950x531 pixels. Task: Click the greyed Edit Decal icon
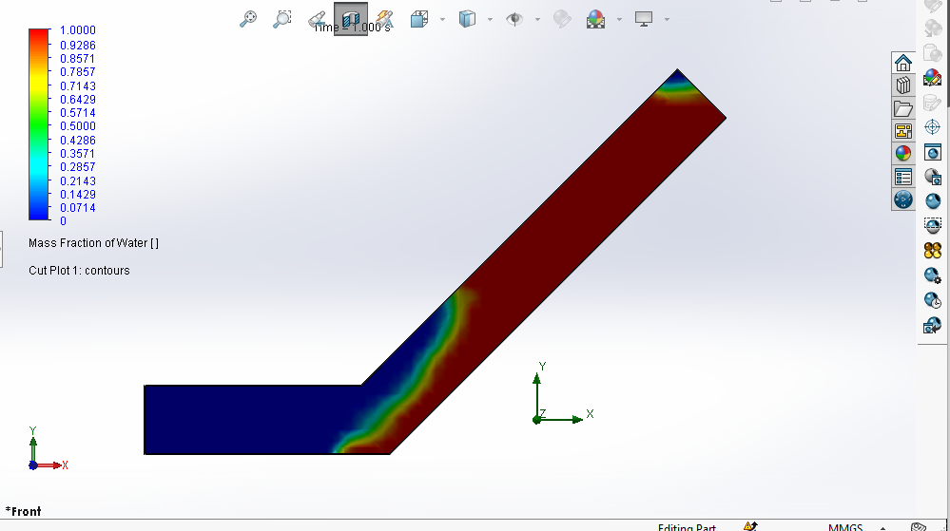[933, 103]
